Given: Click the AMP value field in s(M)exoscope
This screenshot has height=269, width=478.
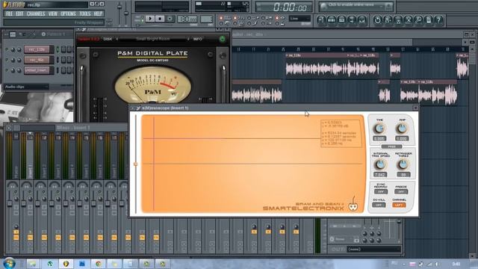Looking at the screenshot, I should [x=402, y=138].
